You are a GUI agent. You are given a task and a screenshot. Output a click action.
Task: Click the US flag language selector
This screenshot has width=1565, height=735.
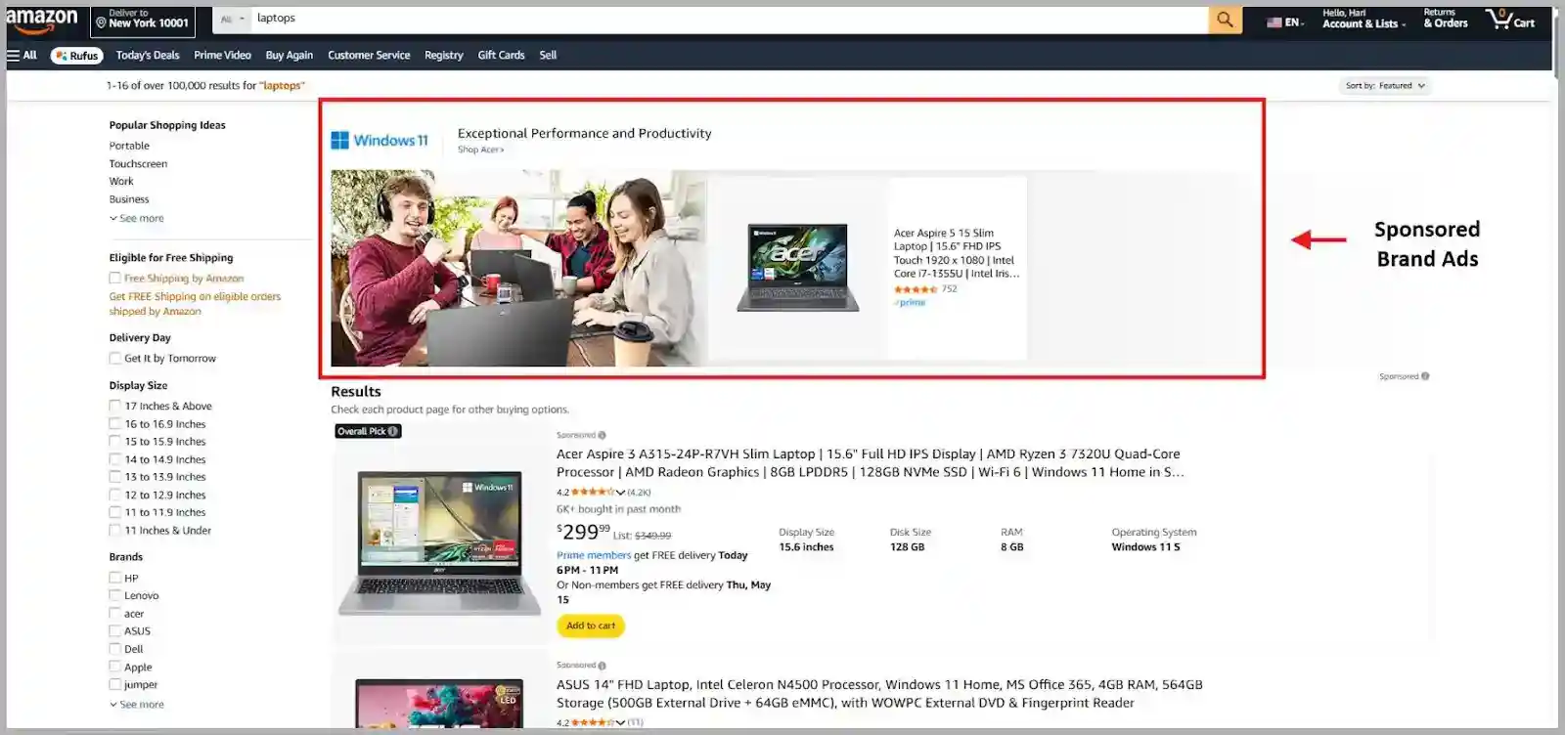pyautogui.click(x=1285, y=22)
